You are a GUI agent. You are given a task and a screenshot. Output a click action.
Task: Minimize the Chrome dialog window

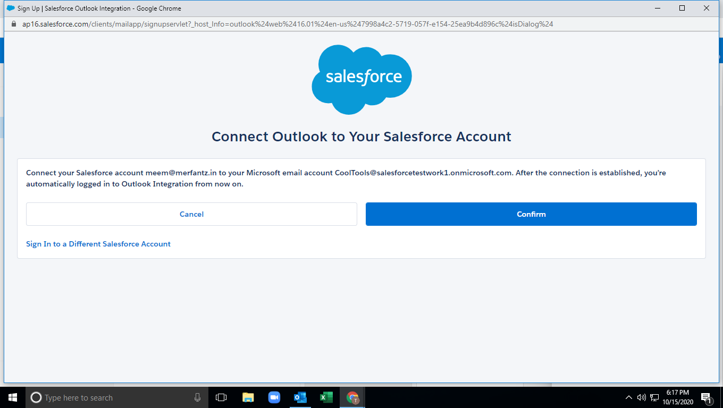tap(658, 8)
